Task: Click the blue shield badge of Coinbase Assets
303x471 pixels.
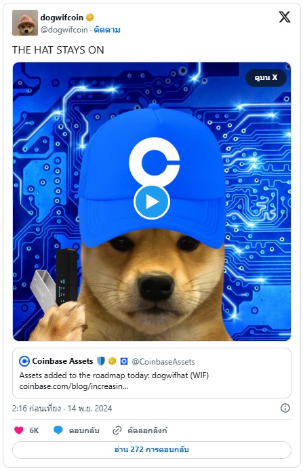Action: coord(101,361)
